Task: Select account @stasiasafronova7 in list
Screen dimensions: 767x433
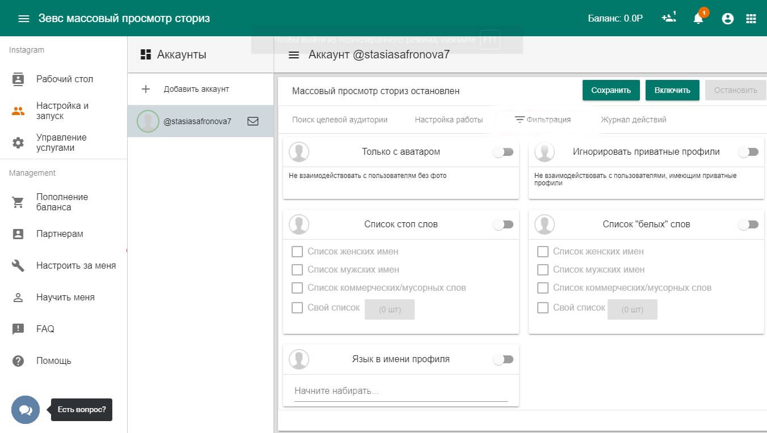Action: pos(200,121)
